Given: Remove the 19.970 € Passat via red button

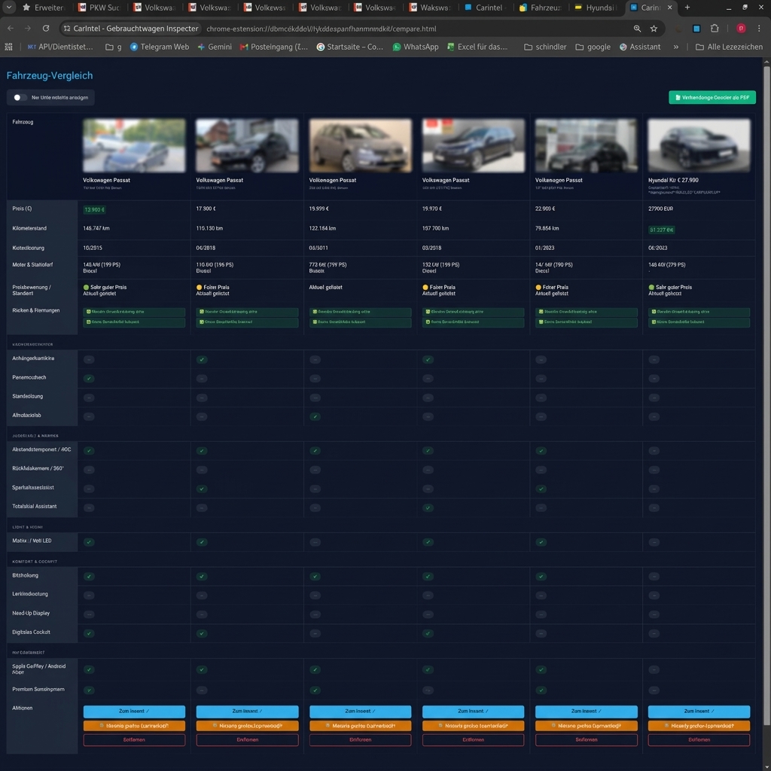Looking at the screenshot, I should [474, 739].
